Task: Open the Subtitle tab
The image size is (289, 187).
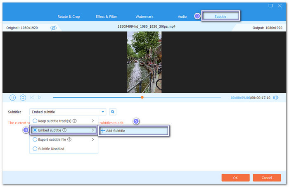Action: tap(220, 16)
